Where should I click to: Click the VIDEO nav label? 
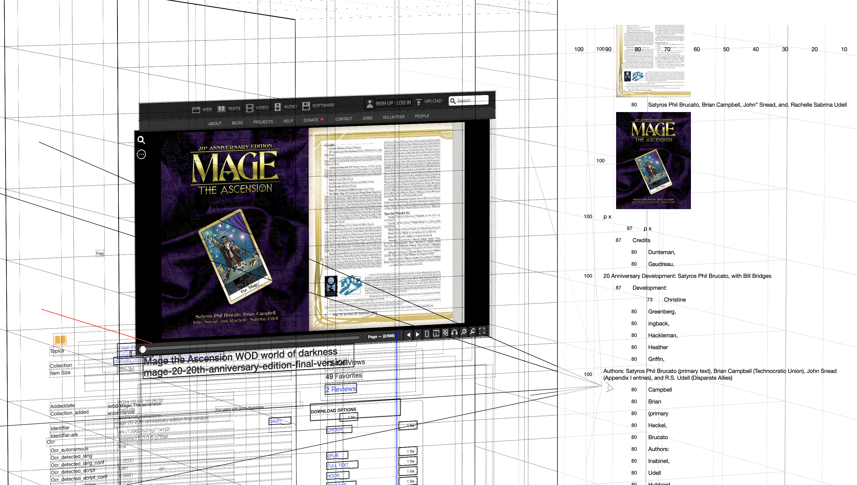262,108
